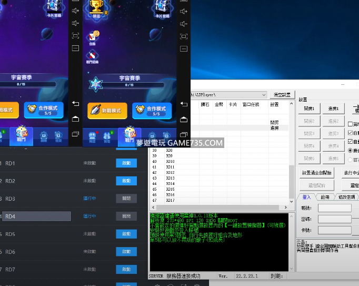Open the 商店 shop icon in bottom game bar

click(x=93, y=136)
